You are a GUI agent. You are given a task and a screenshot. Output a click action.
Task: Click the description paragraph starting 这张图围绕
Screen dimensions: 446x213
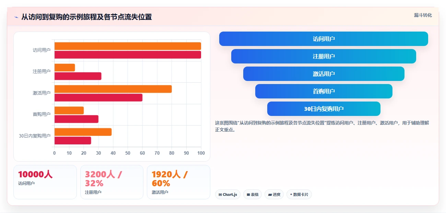tap(322, 126)
